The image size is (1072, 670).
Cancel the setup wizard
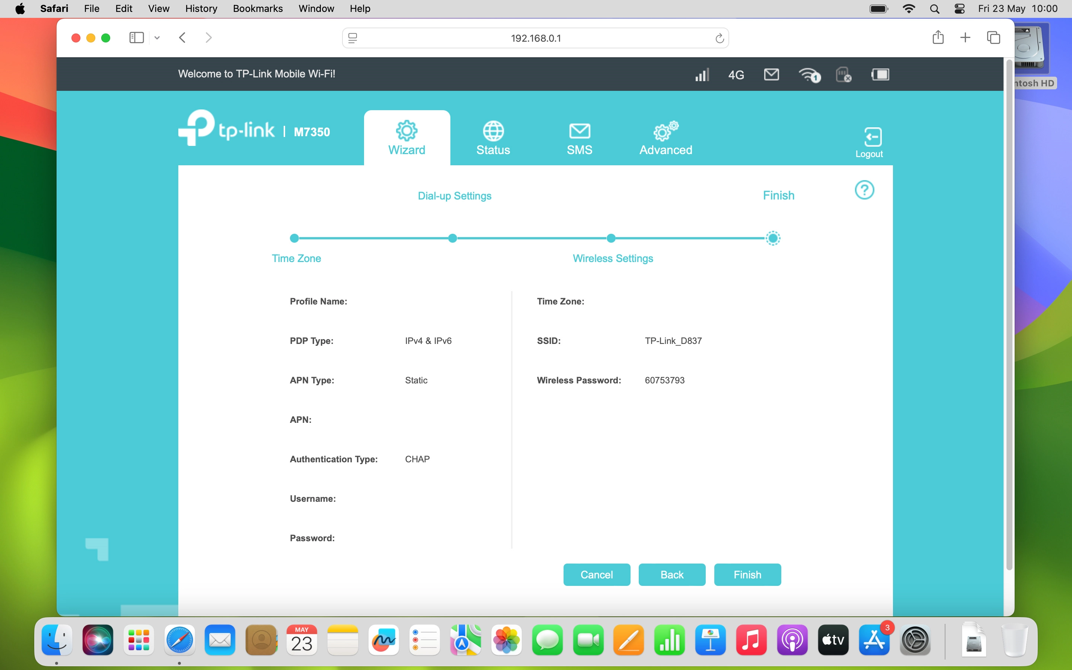[x=596, y=574]
